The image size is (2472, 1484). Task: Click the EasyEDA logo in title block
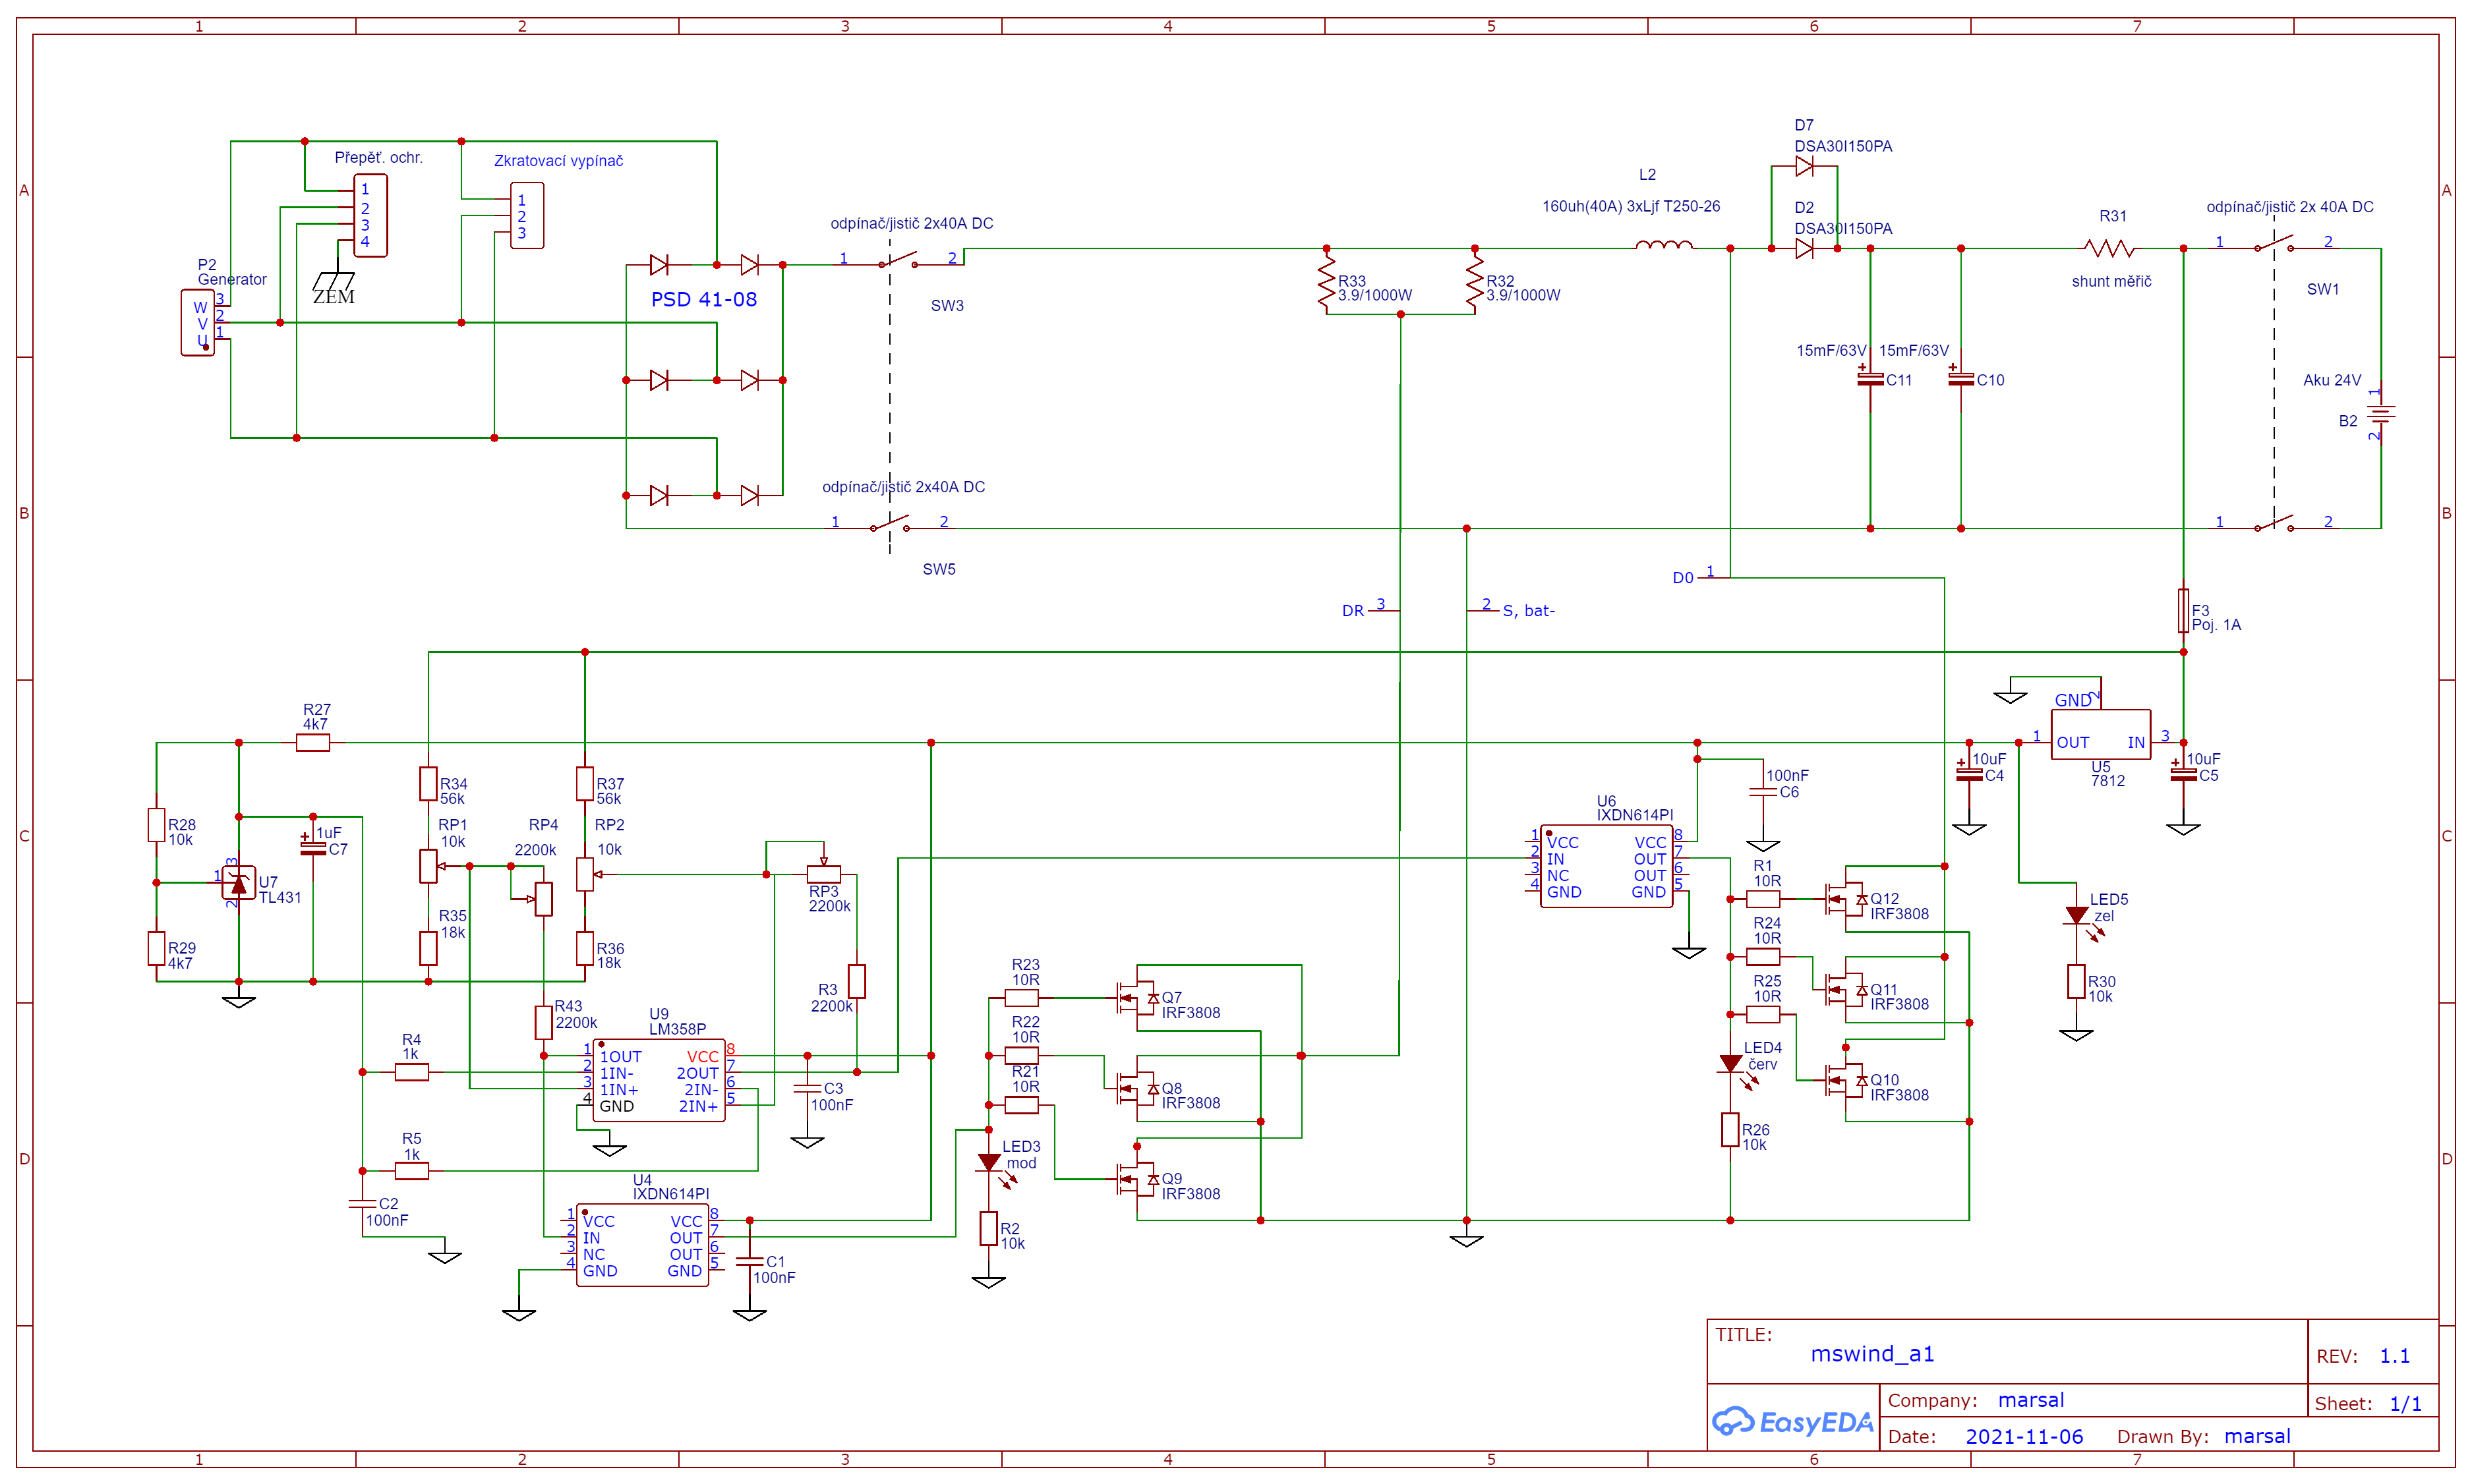[1792, 1422]
